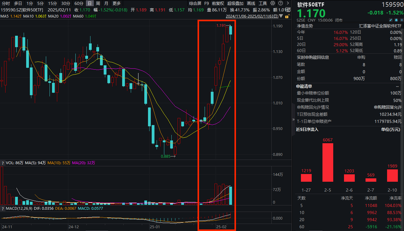This screenshot has height=231, width=404.
Task: Click the 近5日净流入 section header
Action: tap(307, 129)
